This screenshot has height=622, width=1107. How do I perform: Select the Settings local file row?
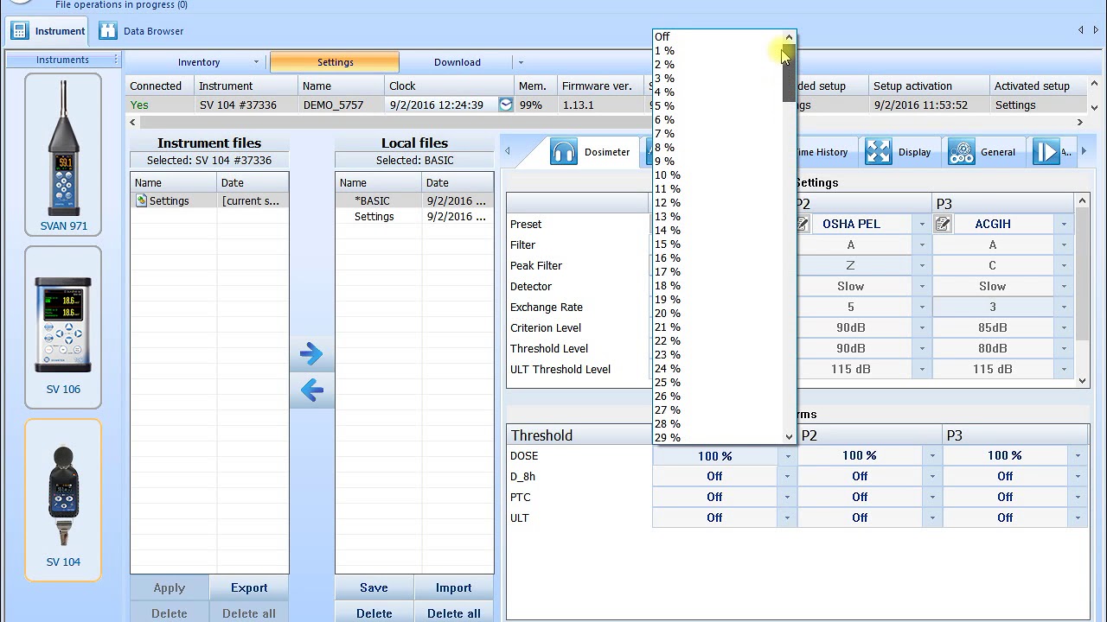(414, 217)
